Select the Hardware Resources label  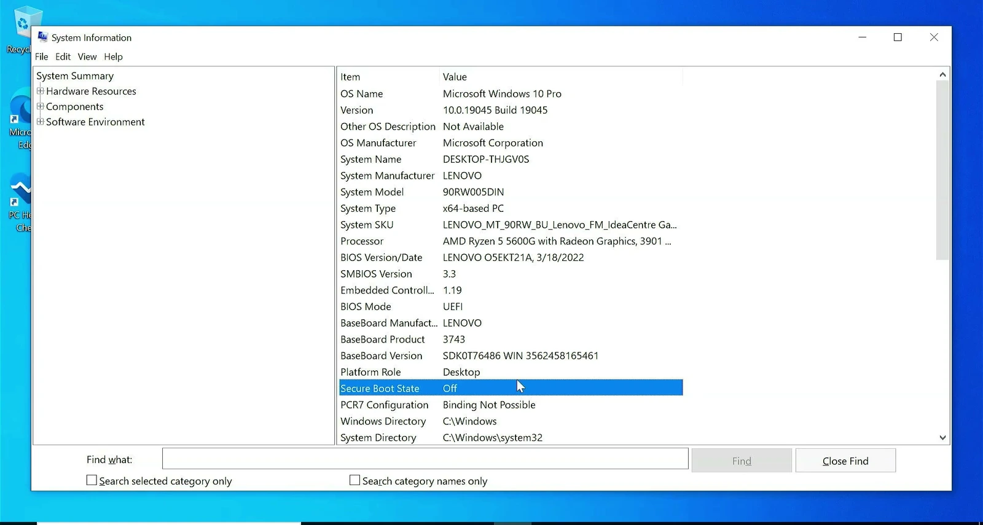(x=91, y=91)
